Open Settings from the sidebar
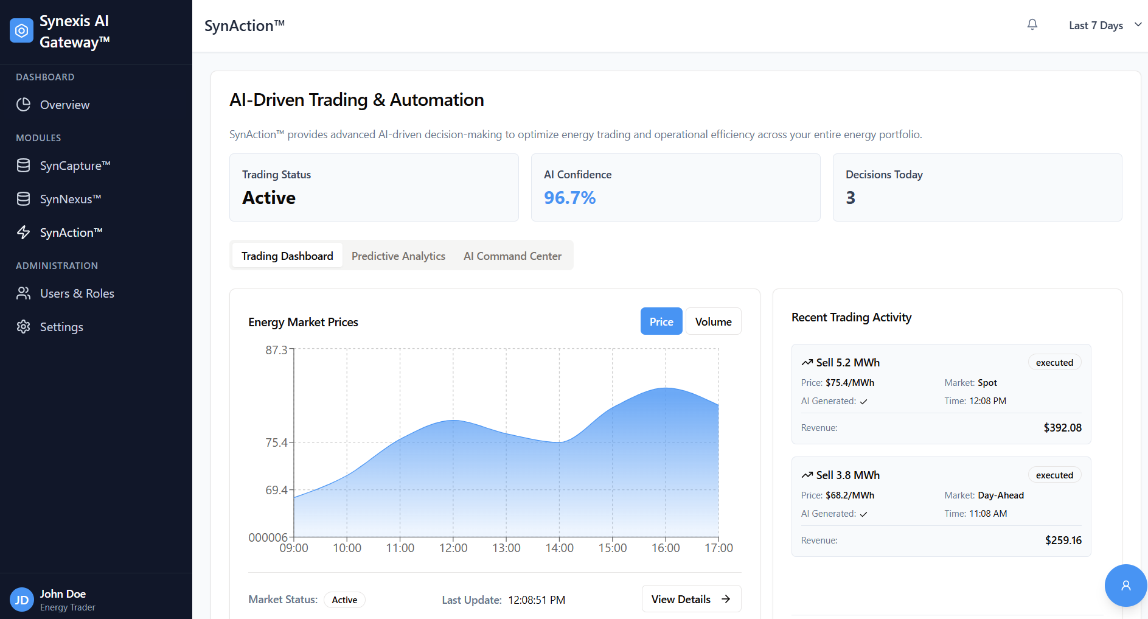This screenshot has height=619, width=1148. (x=96, y=327)
